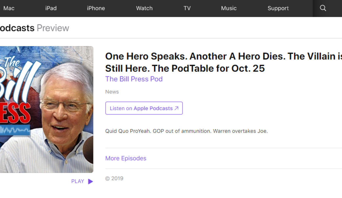The width and height of the screenshot is (342, 198).
Task: Open the Watch section
Action: [x=144, y=8]
